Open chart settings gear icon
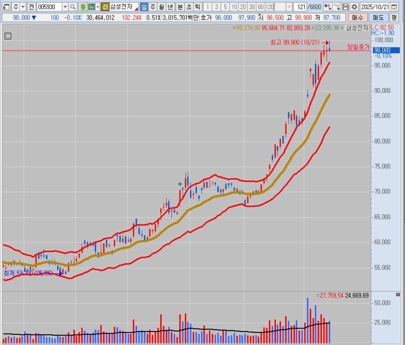This screenshot has width=405, height=345. tap(355, 7)
